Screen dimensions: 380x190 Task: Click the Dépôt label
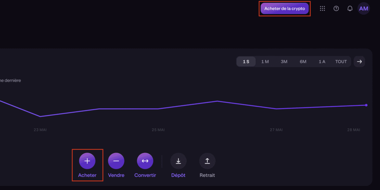178,175
